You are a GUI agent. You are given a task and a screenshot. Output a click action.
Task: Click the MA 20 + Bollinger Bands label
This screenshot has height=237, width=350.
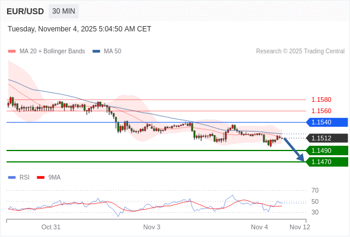pyautogui.click(x=52, y=52)
